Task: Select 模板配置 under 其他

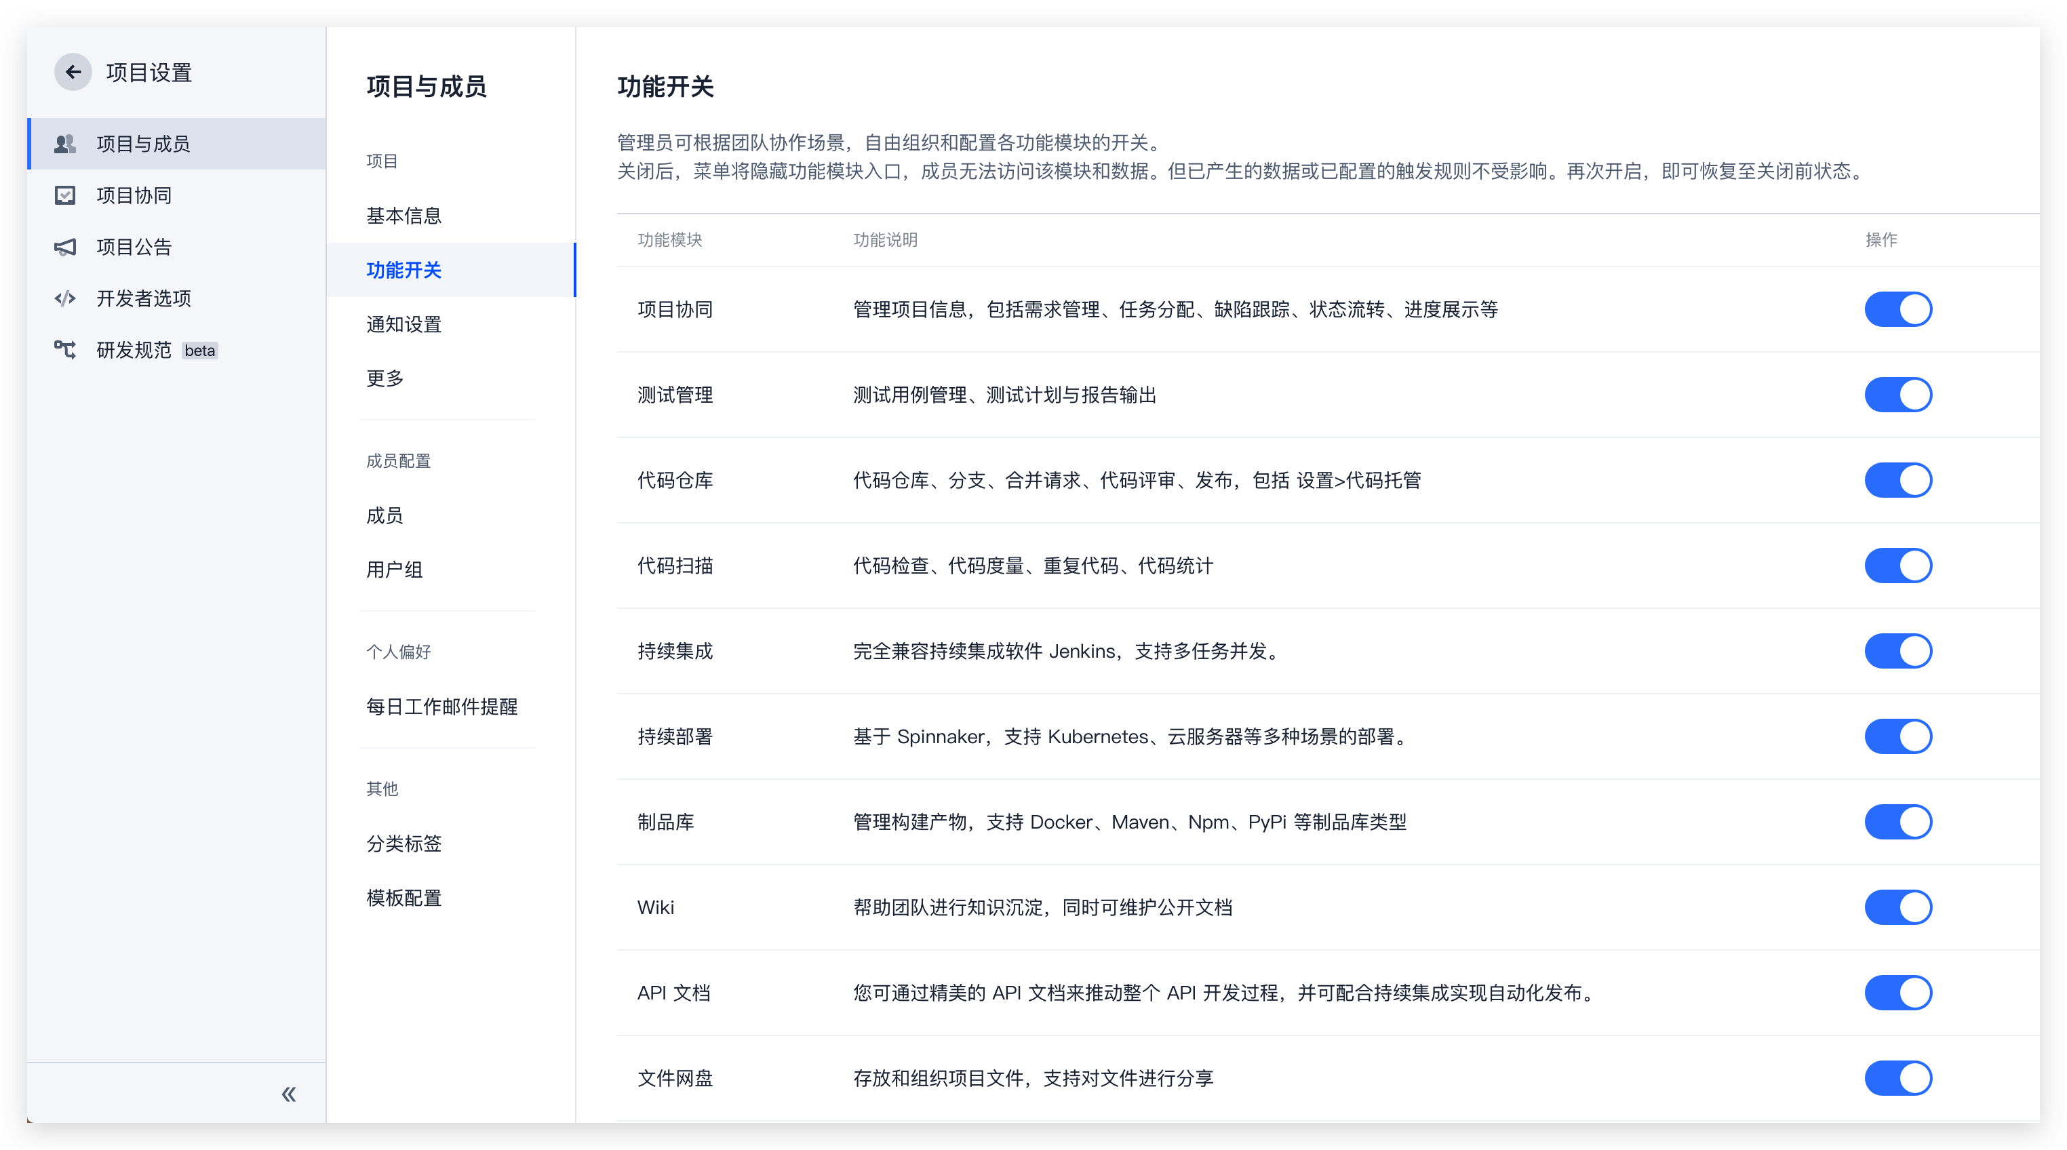Action: [x=403, y=898]
